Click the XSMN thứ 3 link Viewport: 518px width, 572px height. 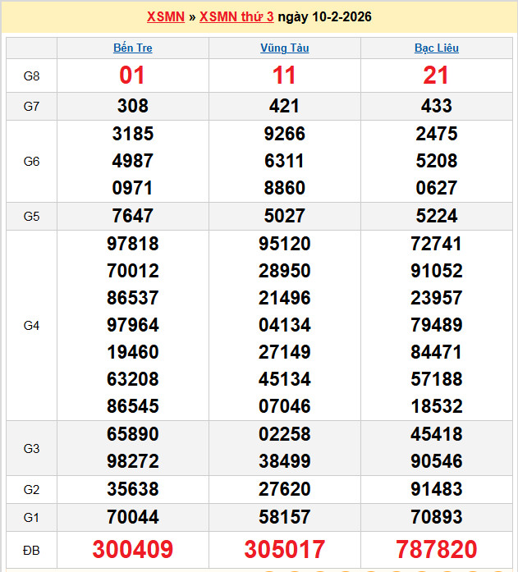tap(236, 16)
